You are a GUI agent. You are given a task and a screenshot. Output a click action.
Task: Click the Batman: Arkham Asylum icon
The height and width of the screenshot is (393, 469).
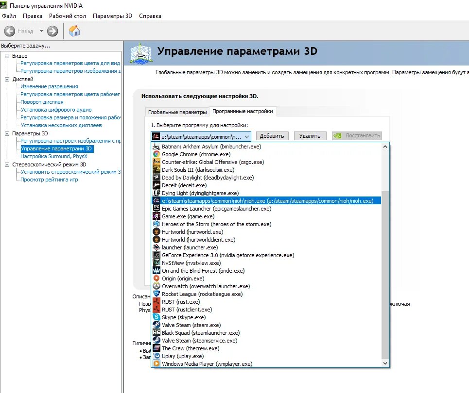click(156, 147)
